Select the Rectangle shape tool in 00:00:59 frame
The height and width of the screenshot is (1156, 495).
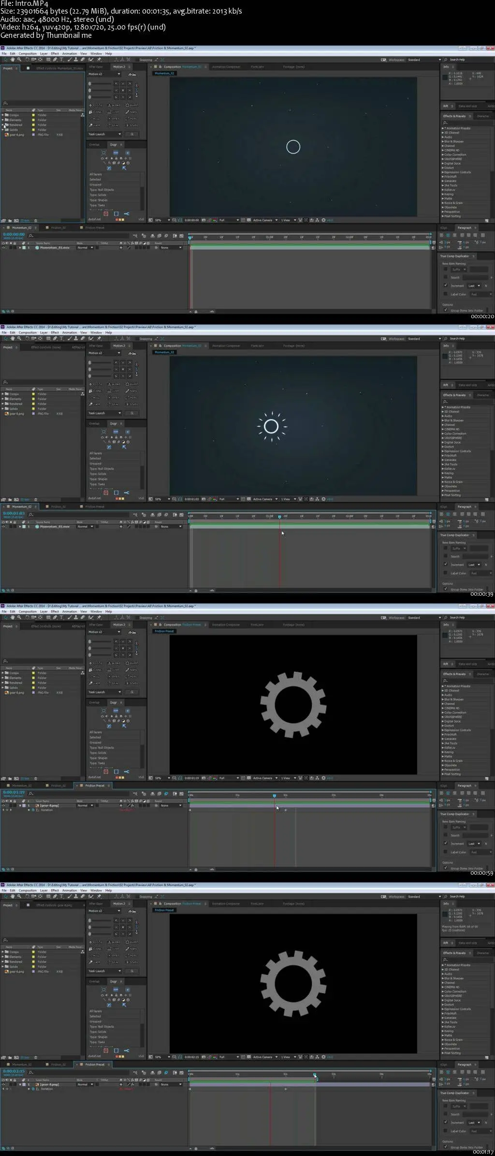(x=48, y=617)
